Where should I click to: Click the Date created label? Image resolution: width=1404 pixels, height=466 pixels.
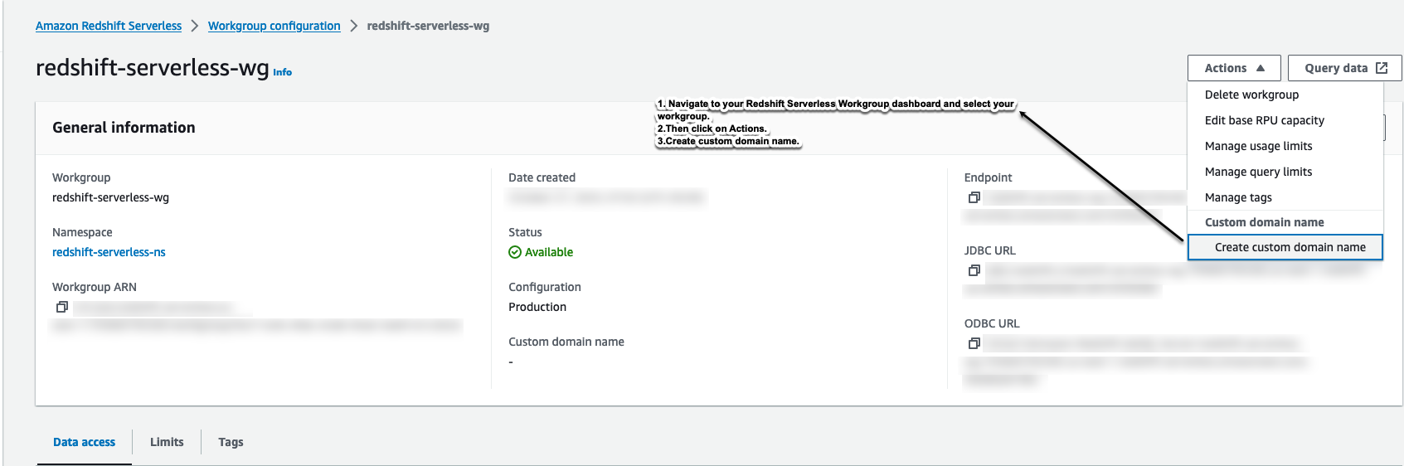542,177
